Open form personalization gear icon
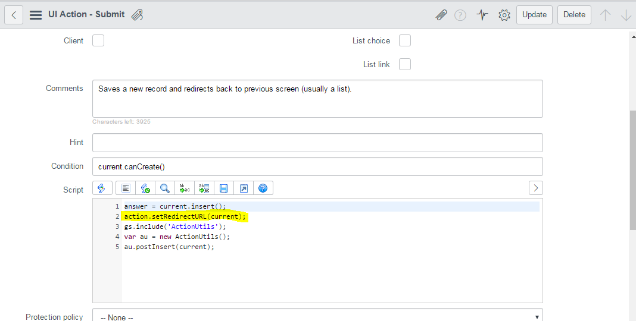636x321 pixels. point(504,15)
